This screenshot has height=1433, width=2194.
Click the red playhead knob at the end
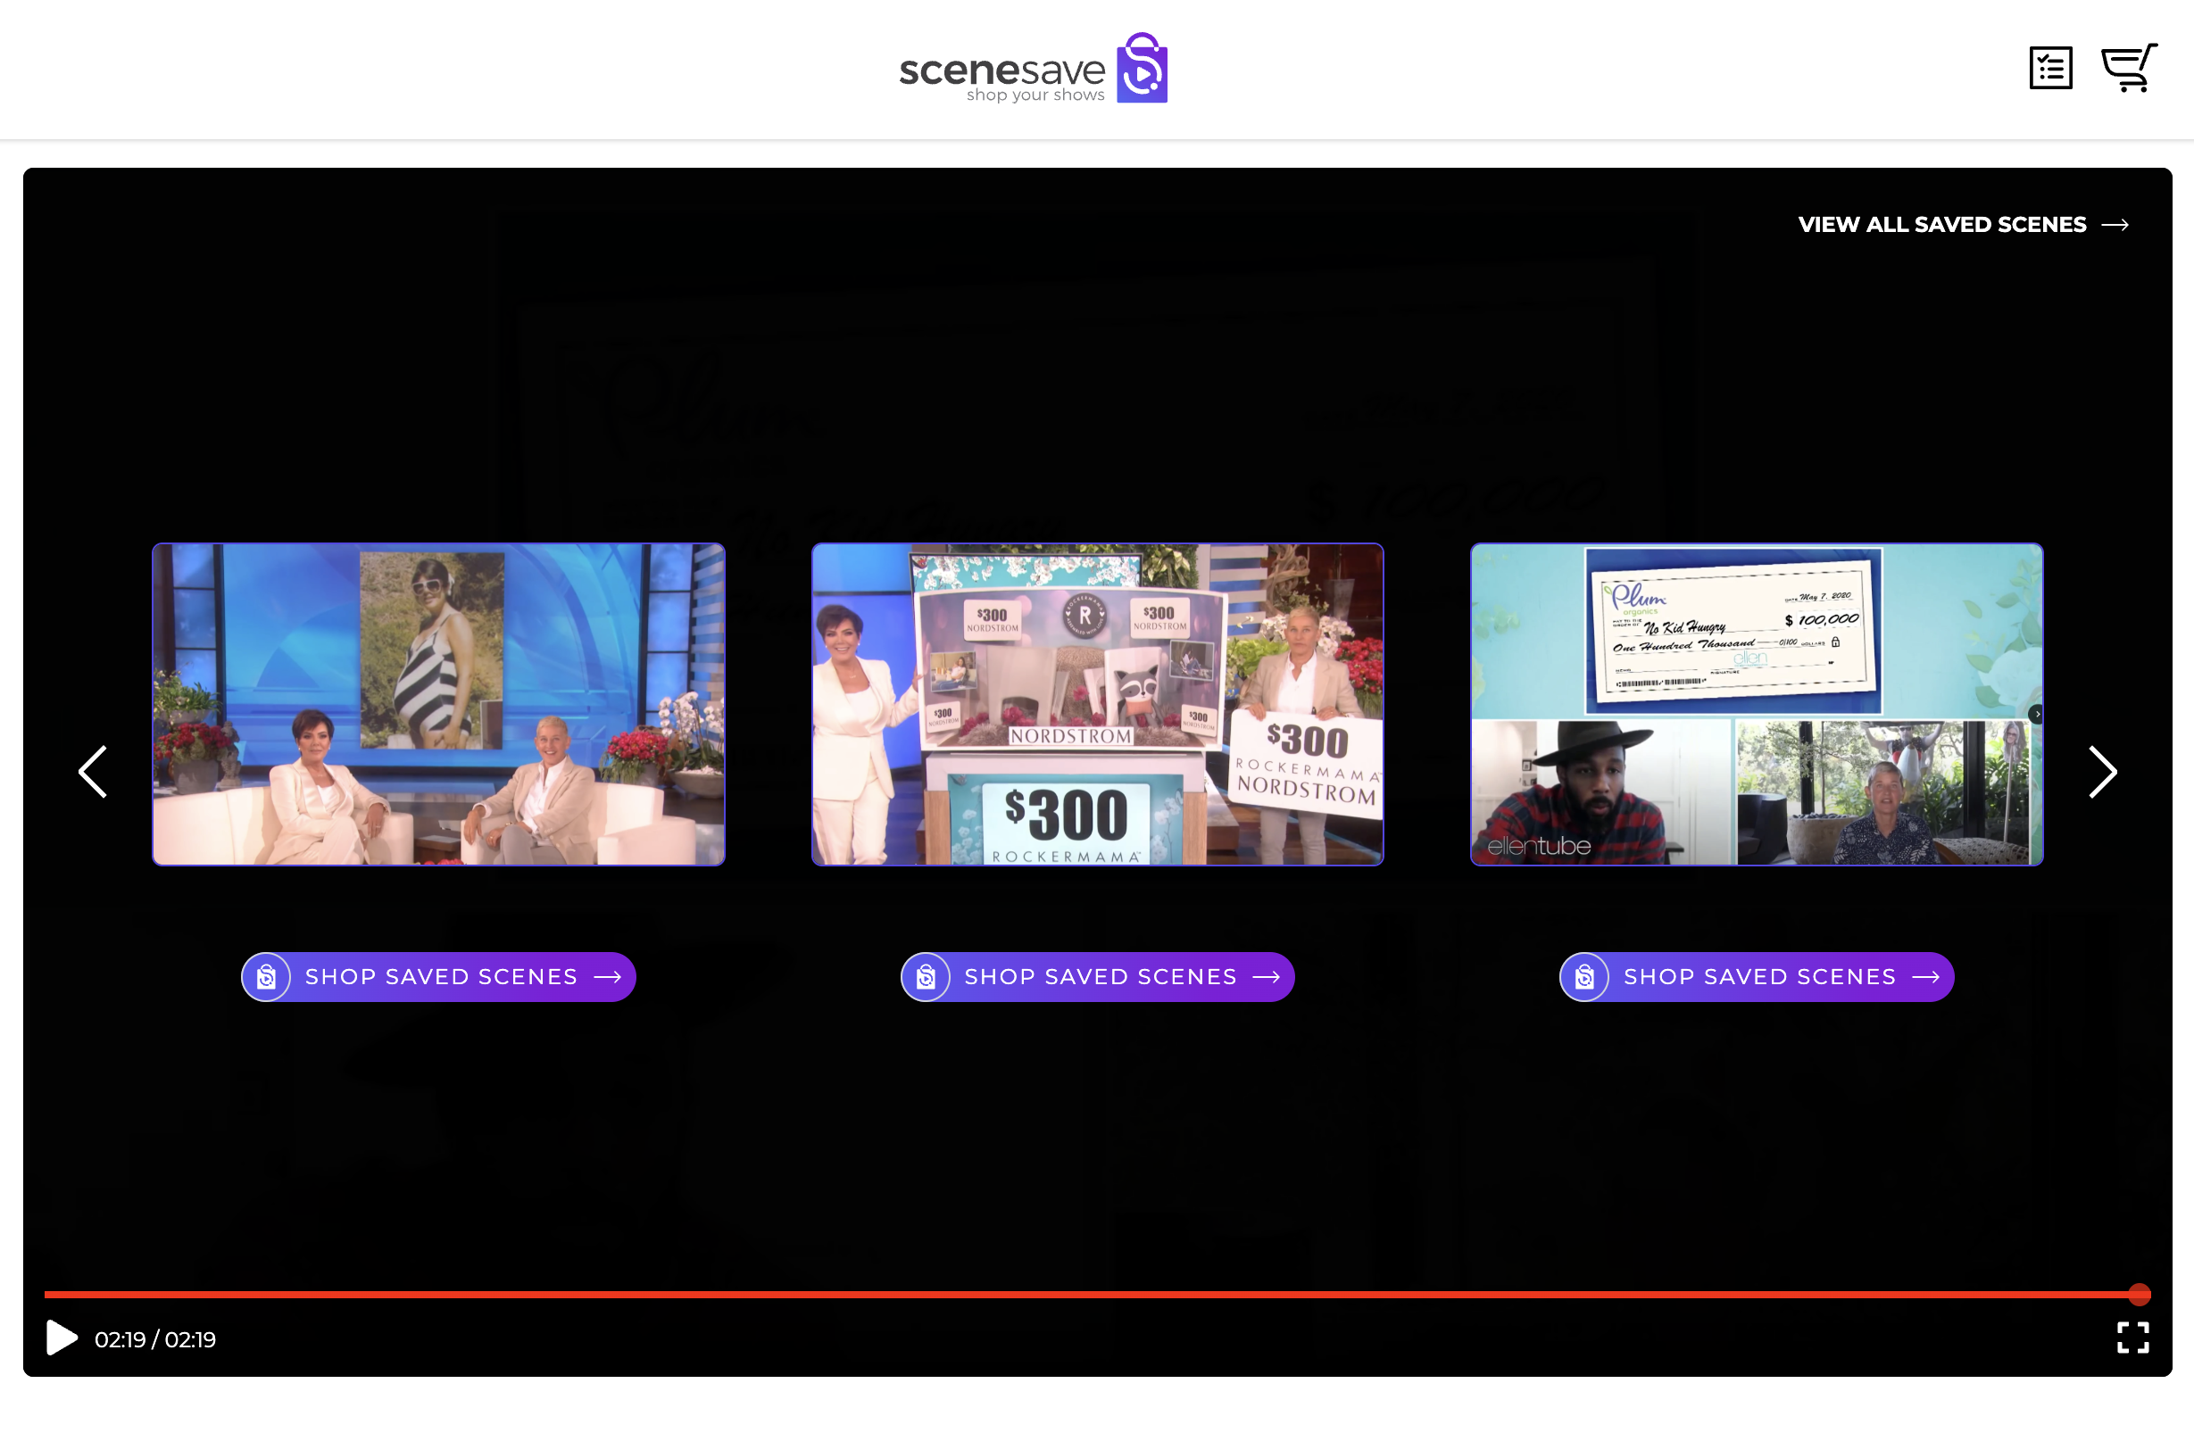[x=2140, y=1295]
